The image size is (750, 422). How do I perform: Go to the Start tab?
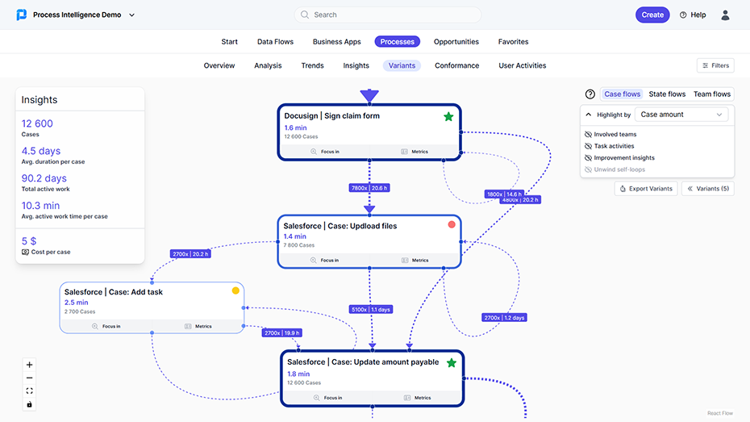pos(229,42)
